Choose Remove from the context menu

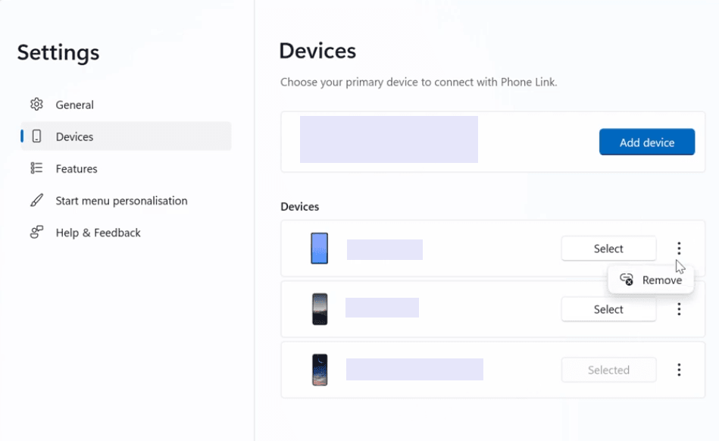pos(661,280)
